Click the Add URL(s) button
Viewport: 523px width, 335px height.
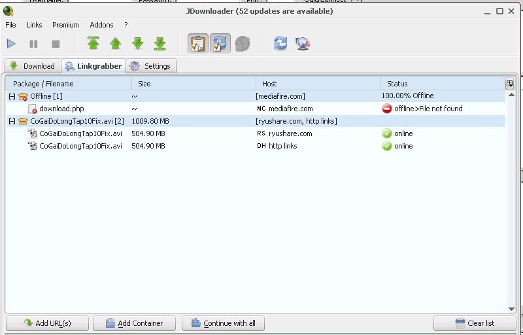click(47, 323)
